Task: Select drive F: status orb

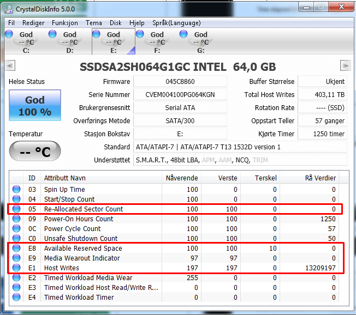Action: (140, 34)
